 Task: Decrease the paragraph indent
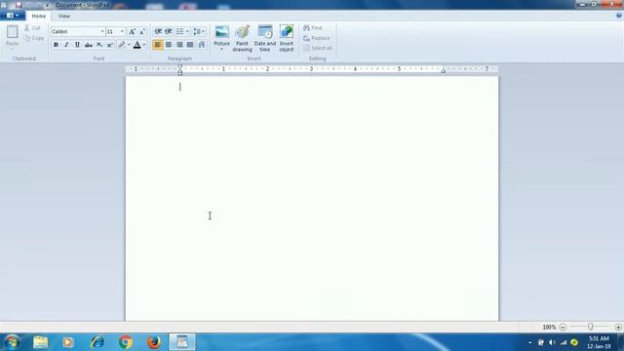pos(158,31)
